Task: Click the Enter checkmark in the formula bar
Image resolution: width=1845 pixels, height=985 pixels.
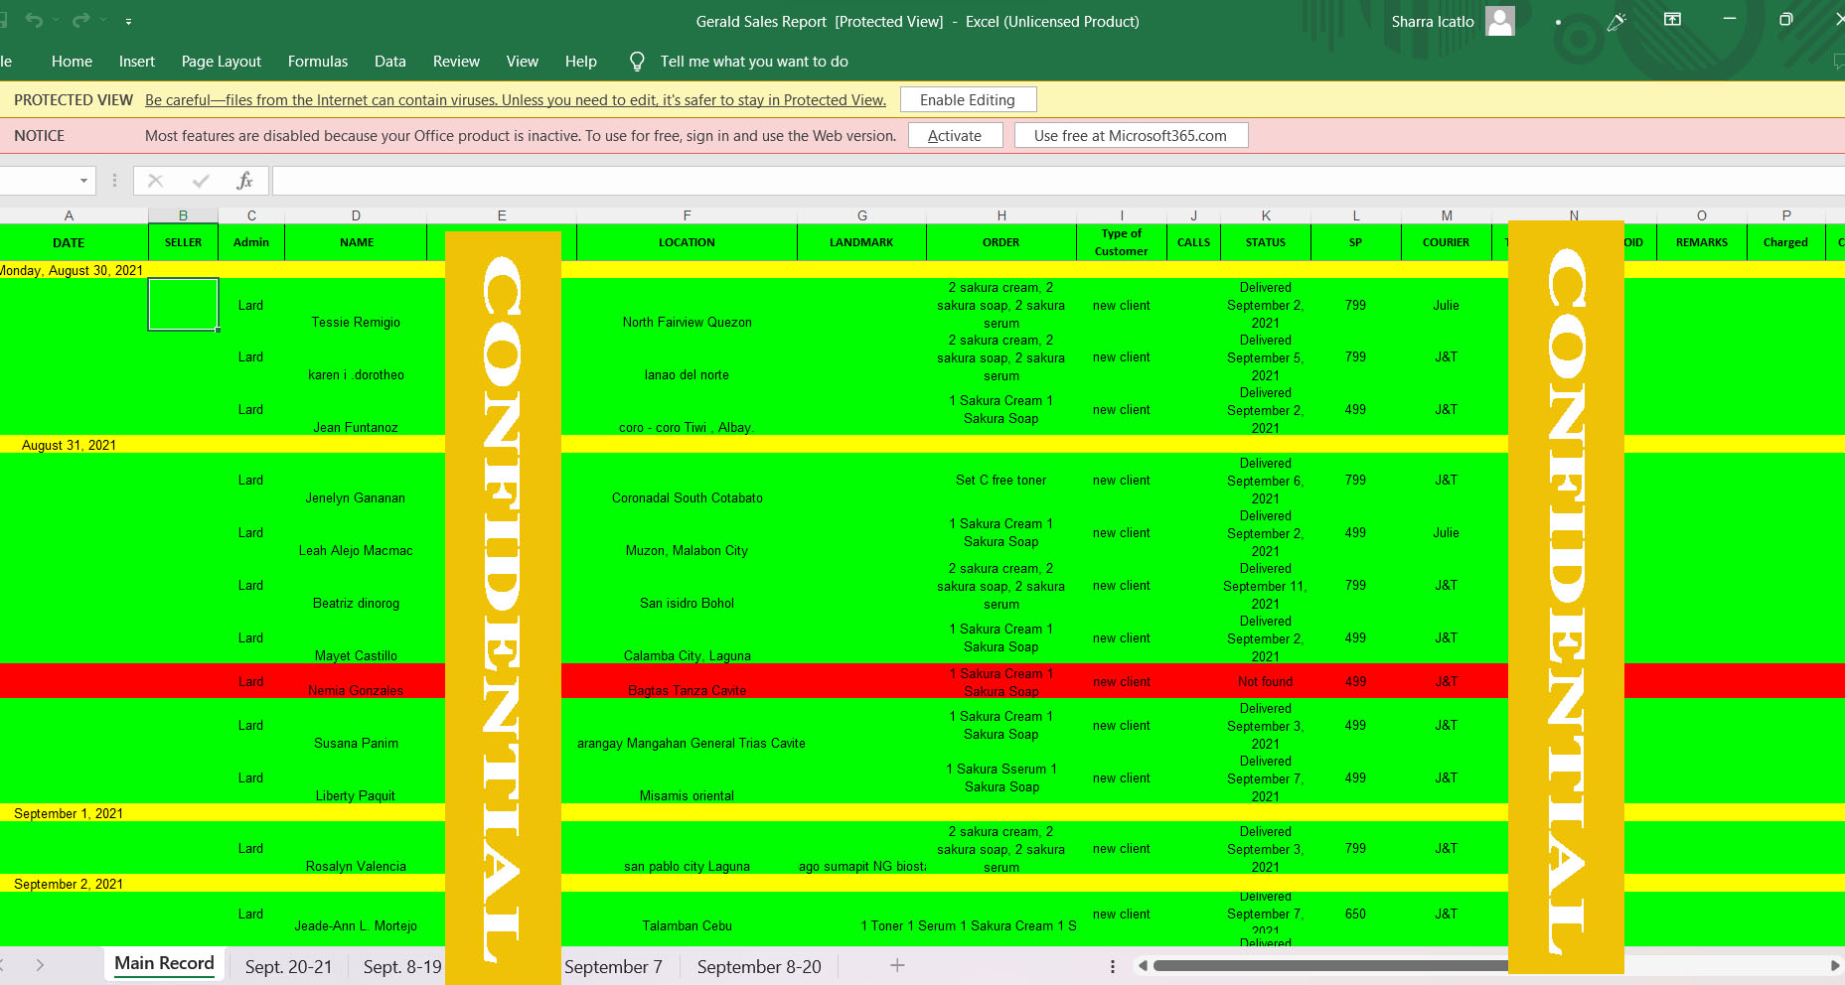Action: pos(201,181)
